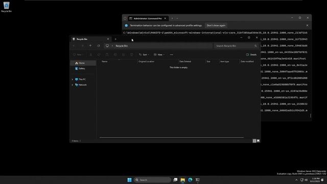This screenshot has width=327, height=184.
Task: Click Don't show again in Terminal banner
Action: [x=216, y=26]
